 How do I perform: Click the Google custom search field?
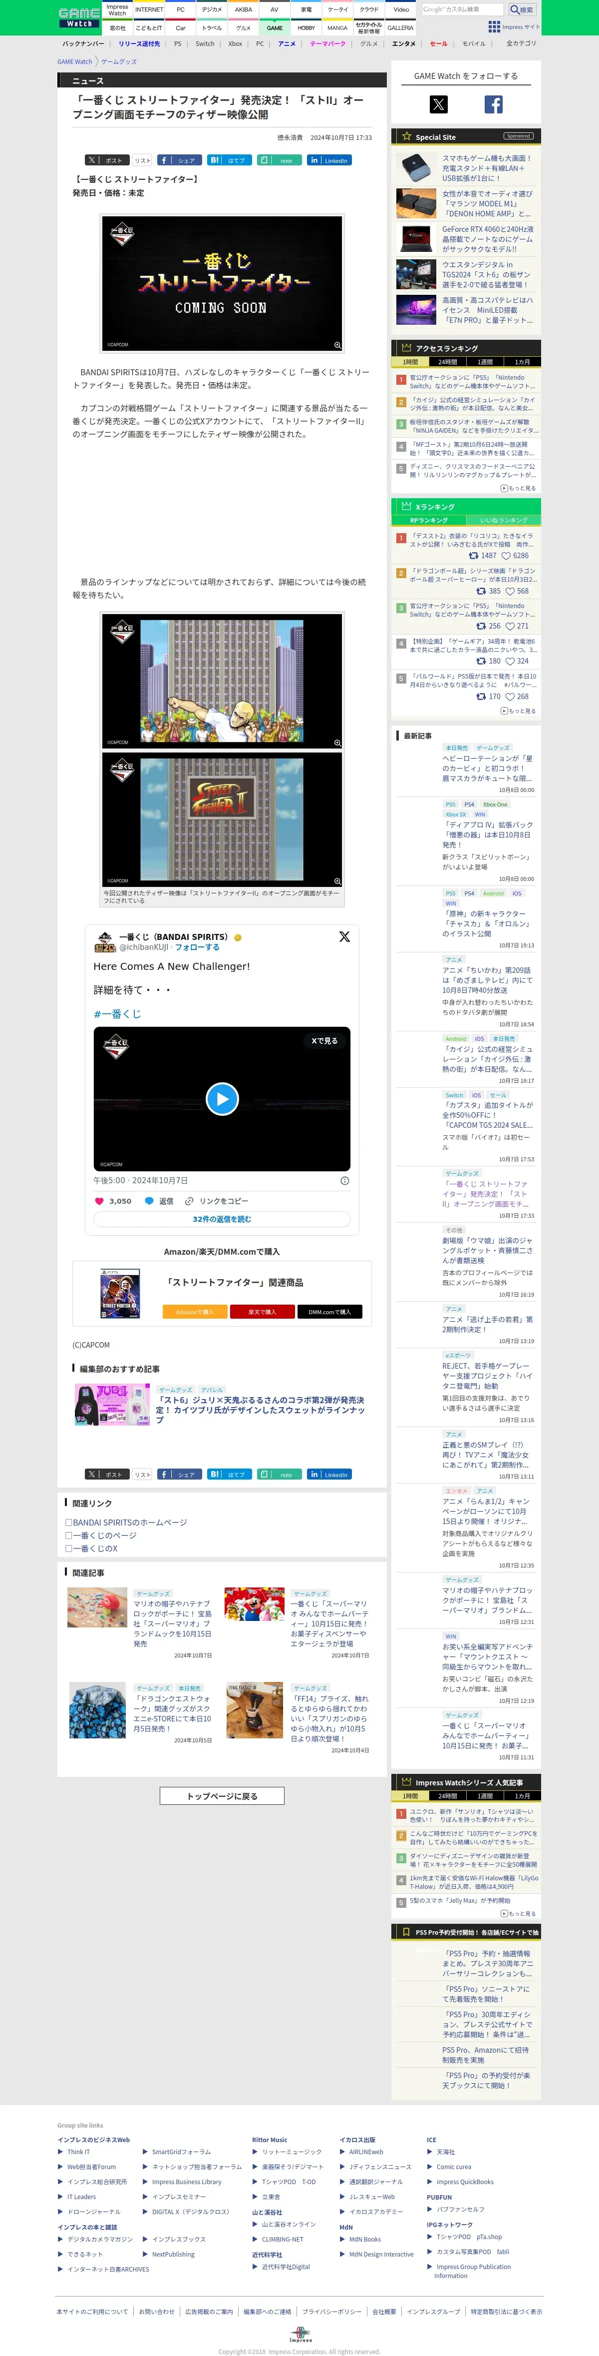(463, 9)
